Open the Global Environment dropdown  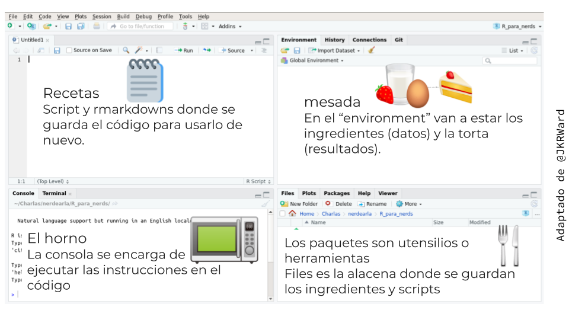(x=315, y=60)
